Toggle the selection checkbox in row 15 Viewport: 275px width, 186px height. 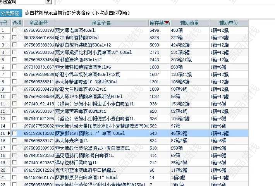[14, 133]
